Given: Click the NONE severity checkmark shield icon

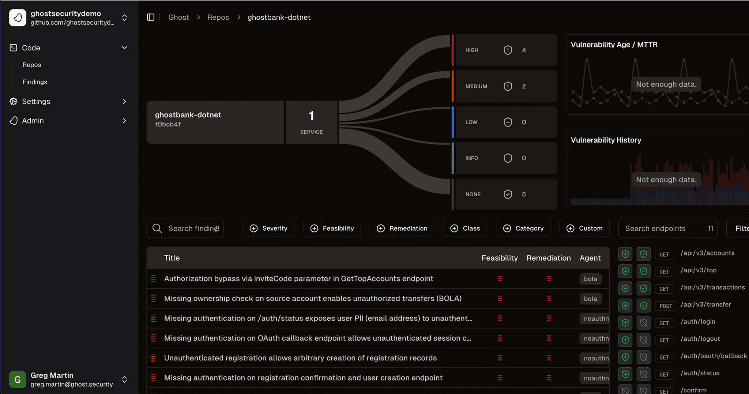Looking at the screenshot, I should click(x=508, y=194).
